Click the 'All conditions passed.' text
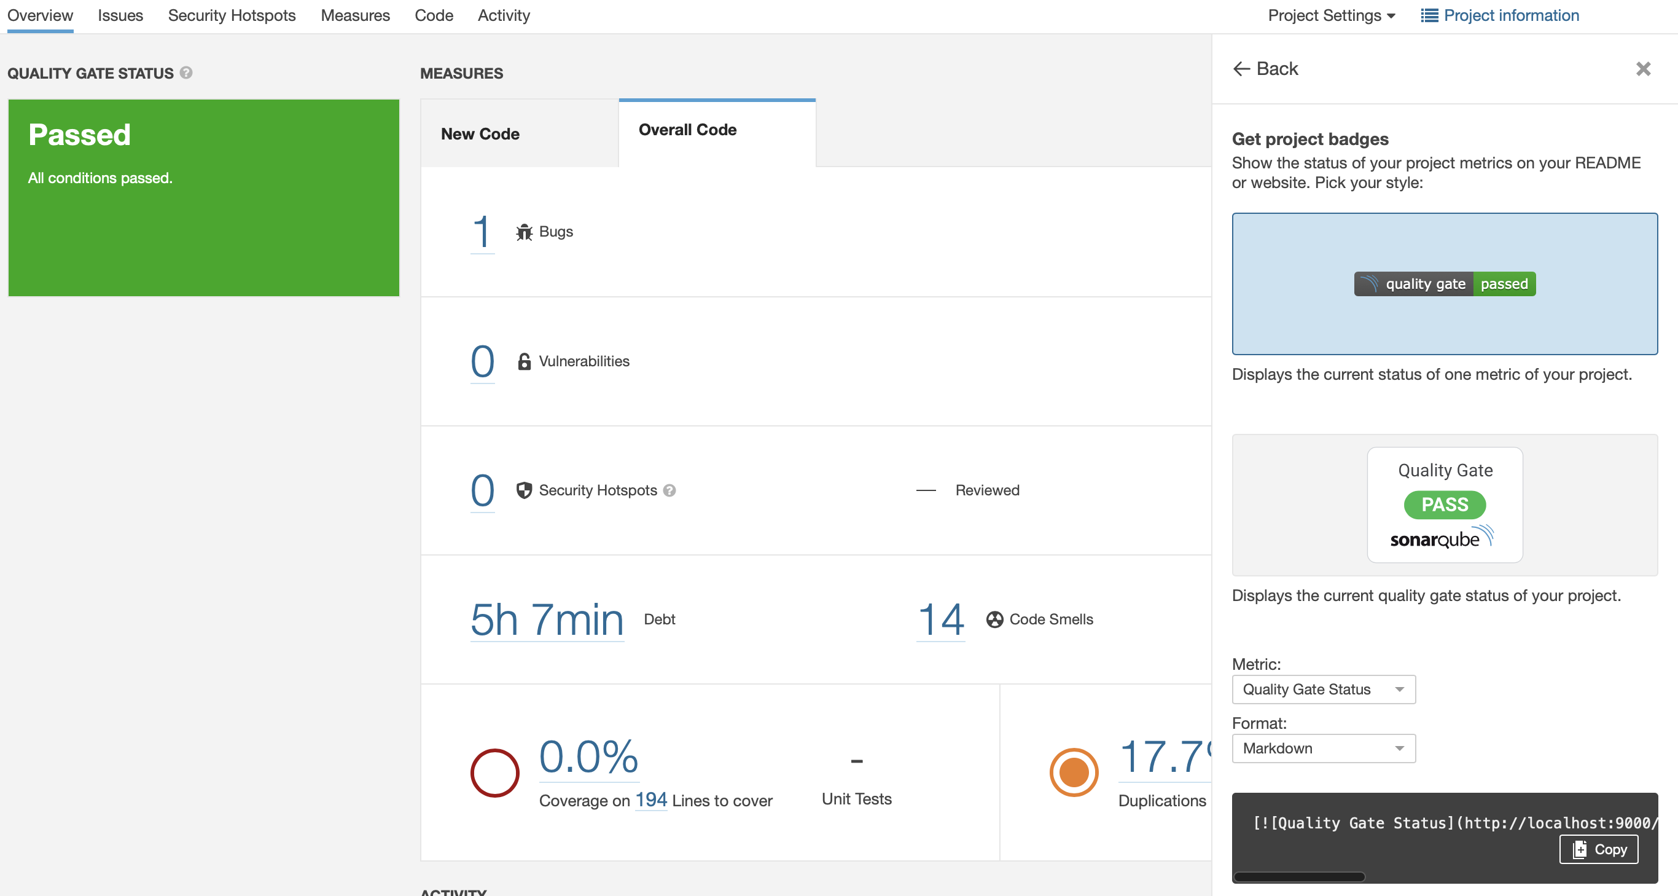Screen dimensions: 1678x896 pyautogui.click(x=100, y=178)
